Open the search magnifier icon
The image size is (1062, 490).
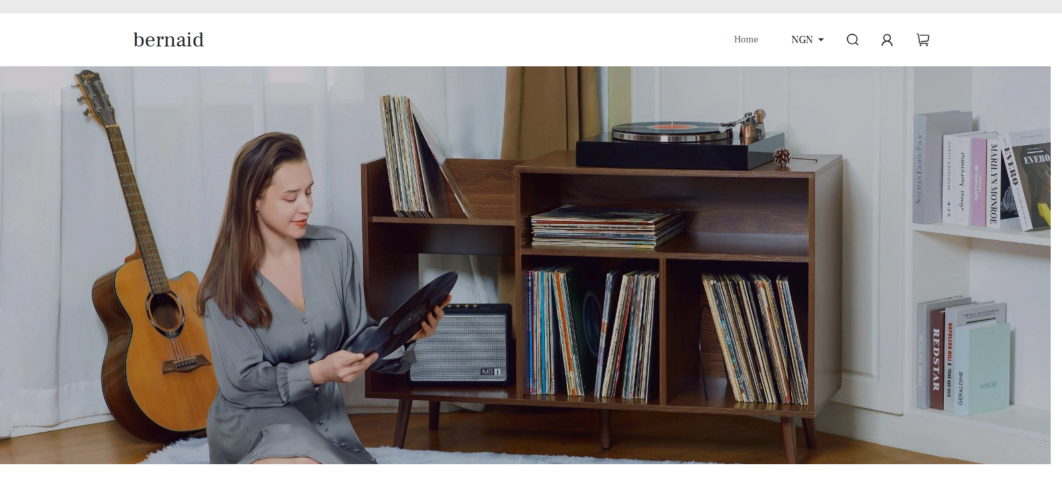point(852,40)
